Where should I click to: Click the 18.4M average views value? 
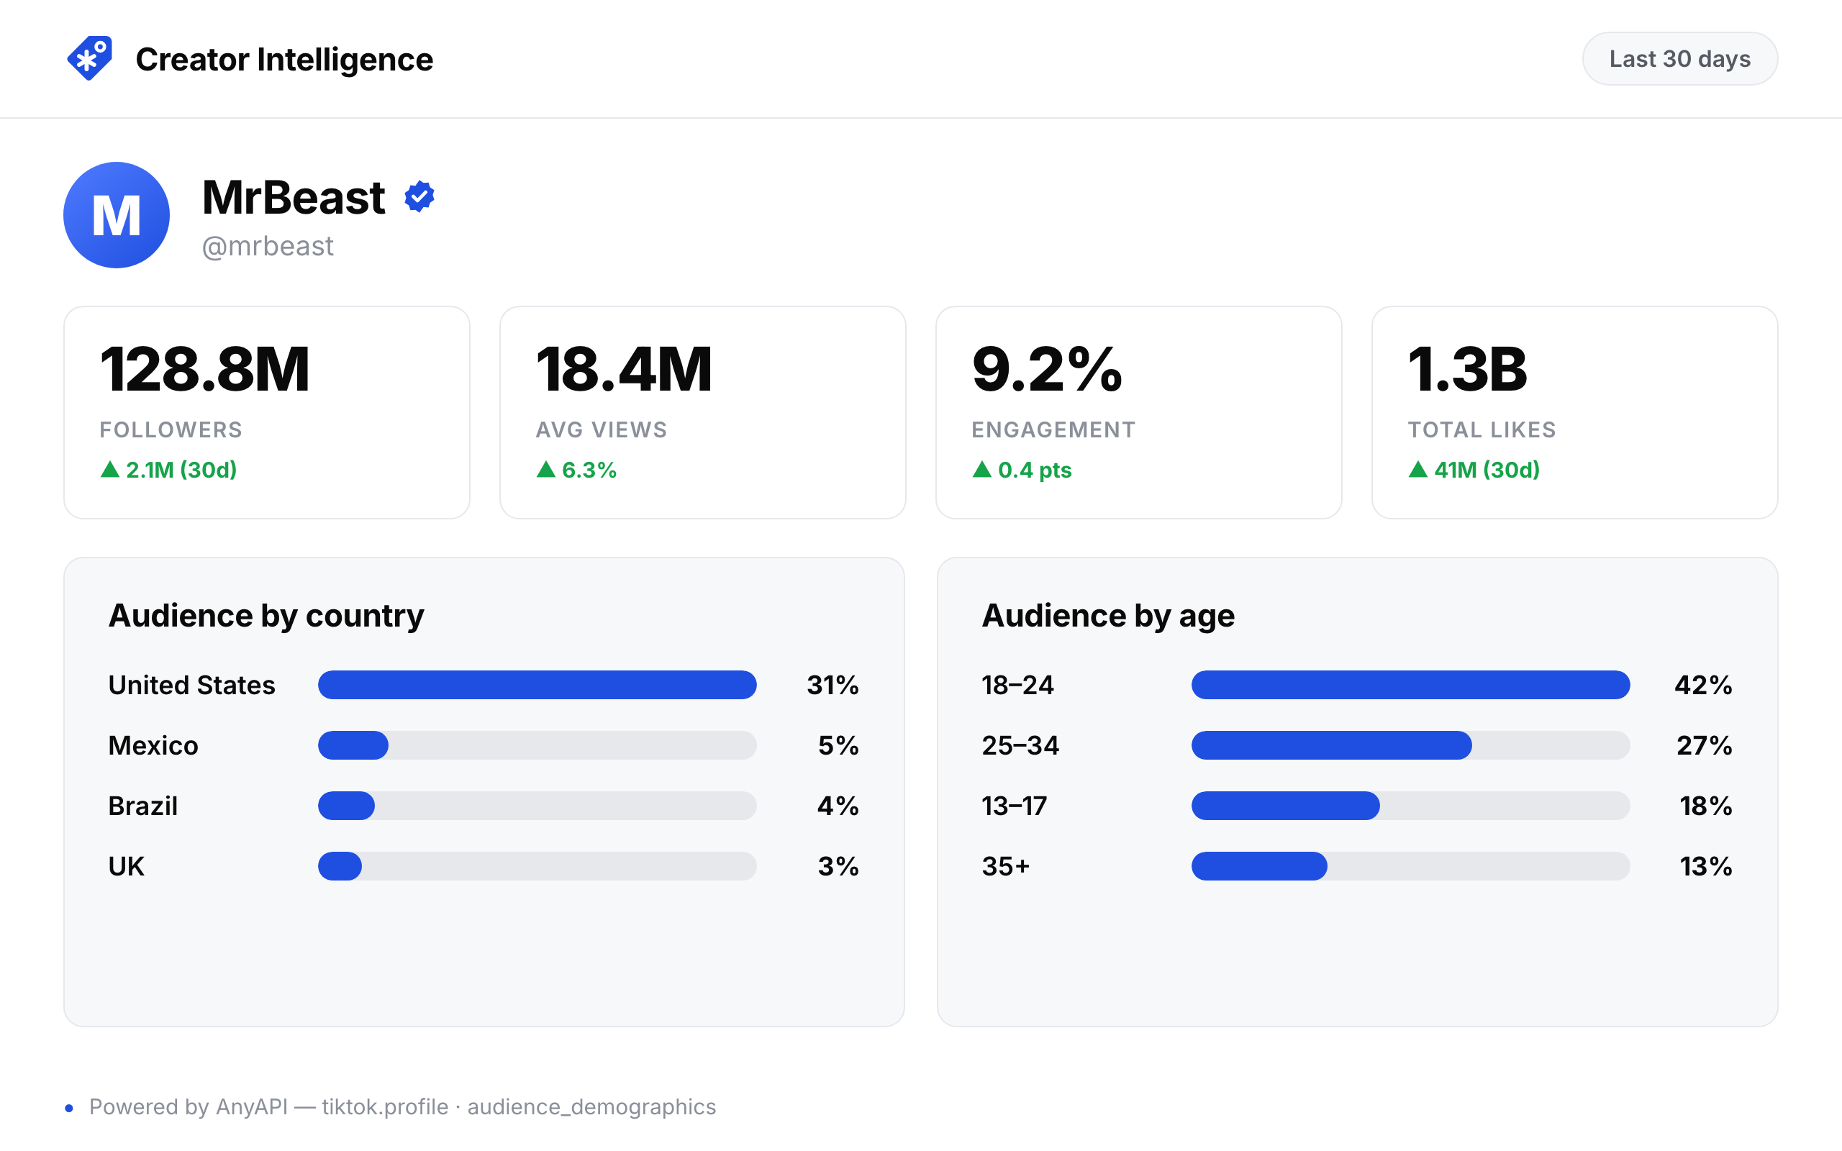[x=624, y=369]
